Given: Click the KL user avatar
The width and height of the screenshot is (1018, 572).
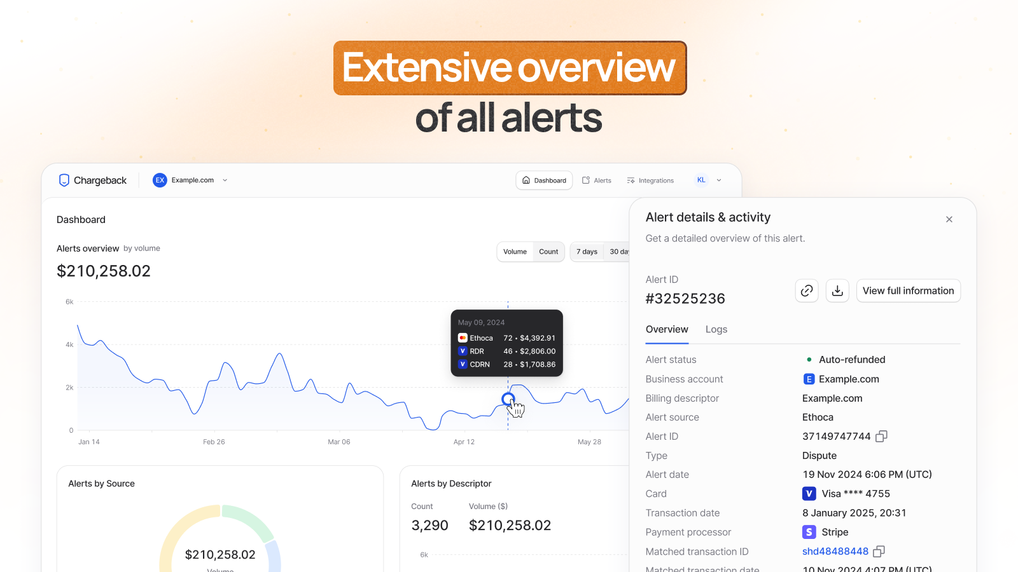Looking at the screenshot, I should pyautogui.click(x=701, y=180).
